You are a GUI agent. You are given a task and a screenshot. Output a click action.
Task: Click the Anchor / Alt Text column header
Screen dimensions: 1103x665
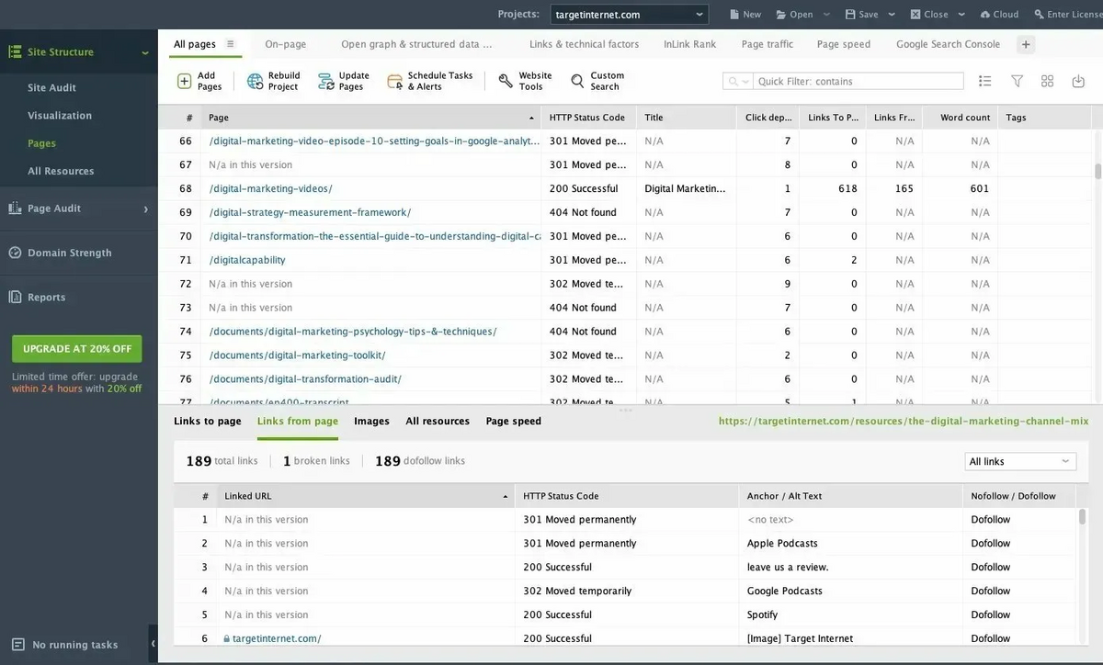(x=852, y=496)
